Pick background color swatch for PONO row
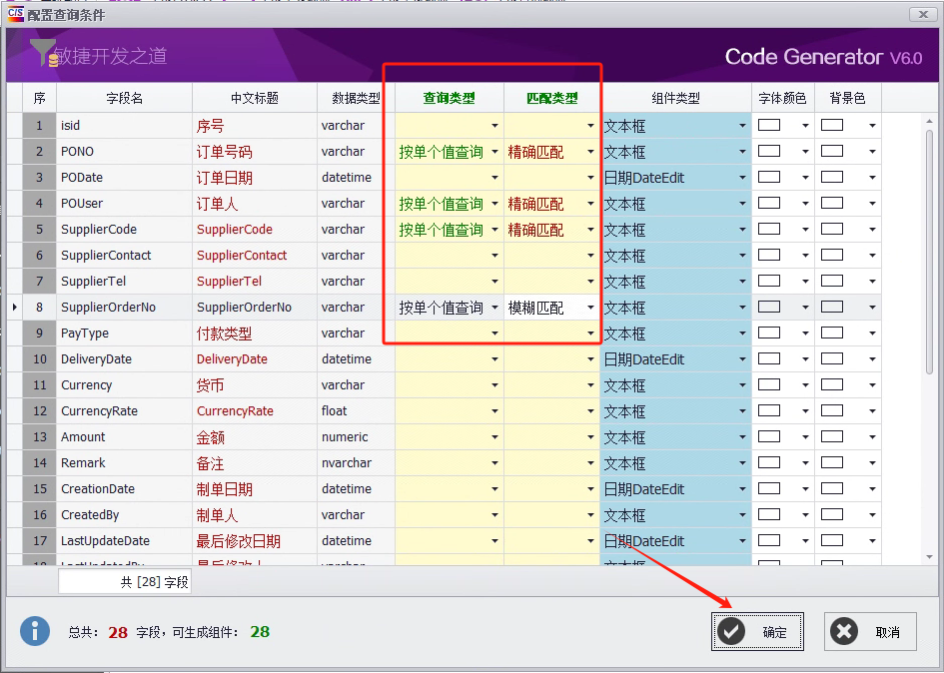 832,151
